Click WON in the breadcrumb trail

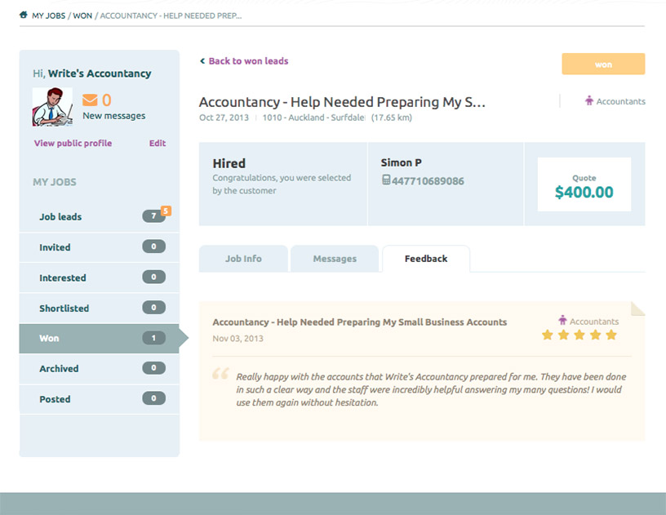pos(82,16)
